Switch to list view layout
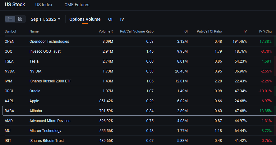The width and height of the screenshot is (276, 145). tap(10, 19)
